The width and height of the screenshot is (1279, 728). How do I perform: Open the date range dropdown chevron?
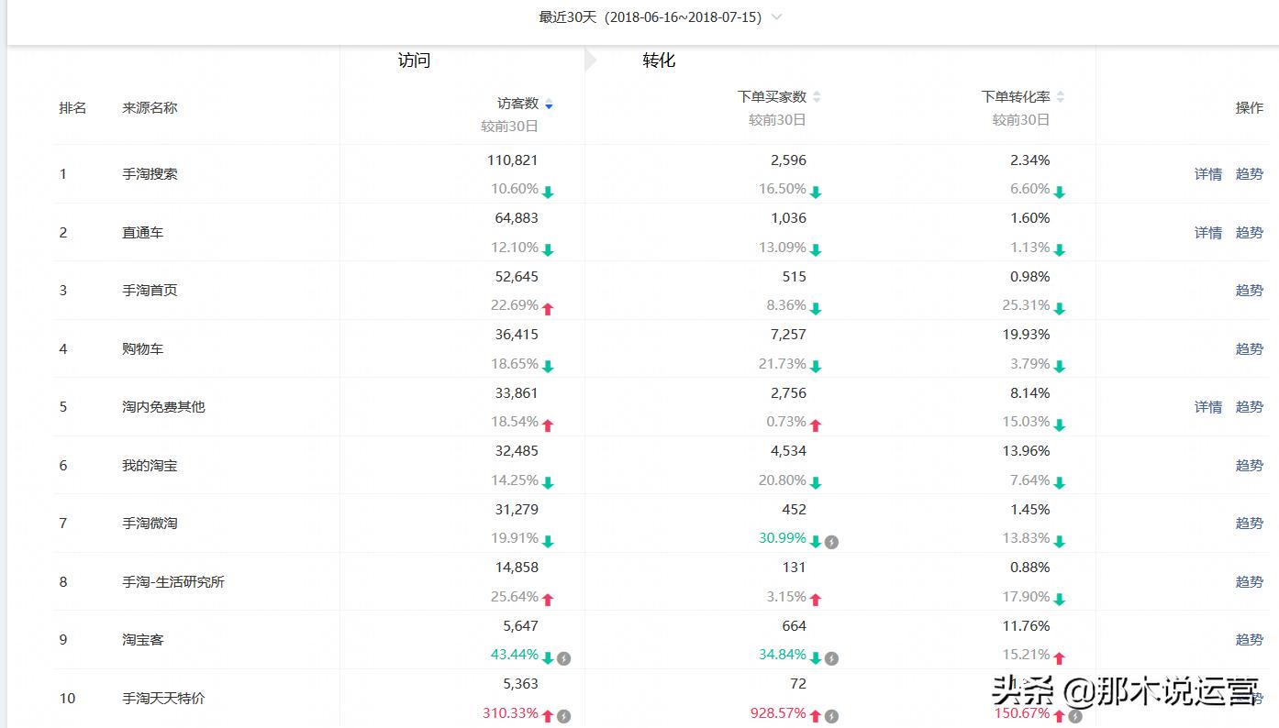pyautogui.click(x=777, y=17)
